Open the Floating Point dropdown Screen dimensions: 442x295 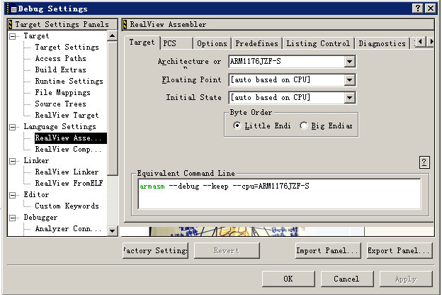tap(349, 80)
